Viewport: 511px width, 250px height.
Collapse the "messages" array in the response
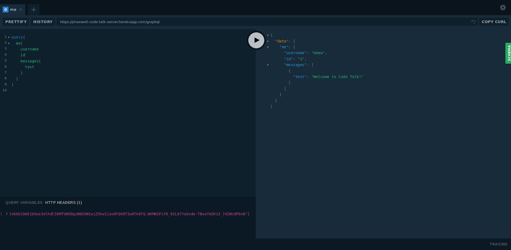coord(268,65)
